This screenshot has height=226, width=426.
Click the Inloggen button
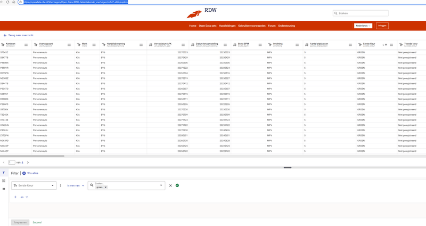tap(382, 26)
